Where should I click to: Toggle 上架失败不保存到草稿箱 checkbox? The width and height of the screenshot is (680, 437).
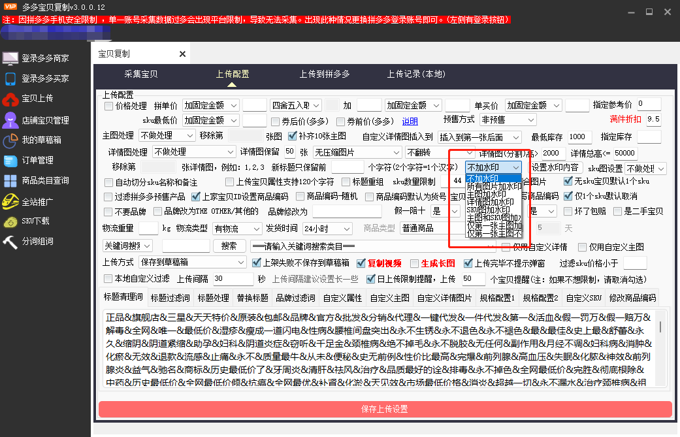pos(257,263)
